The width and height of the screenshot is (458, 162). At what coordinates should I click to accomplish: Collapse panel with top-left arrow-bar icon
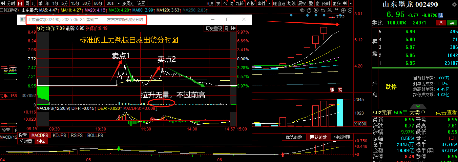coord(3,3)
